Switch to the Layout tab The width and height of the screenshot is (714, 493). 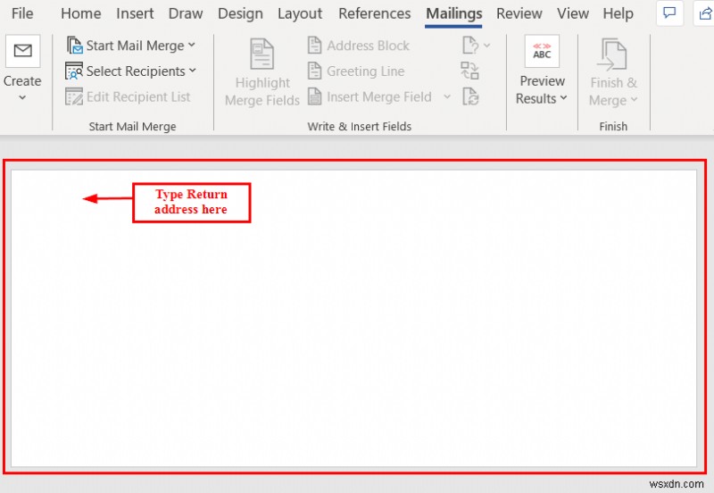(300, 13)
